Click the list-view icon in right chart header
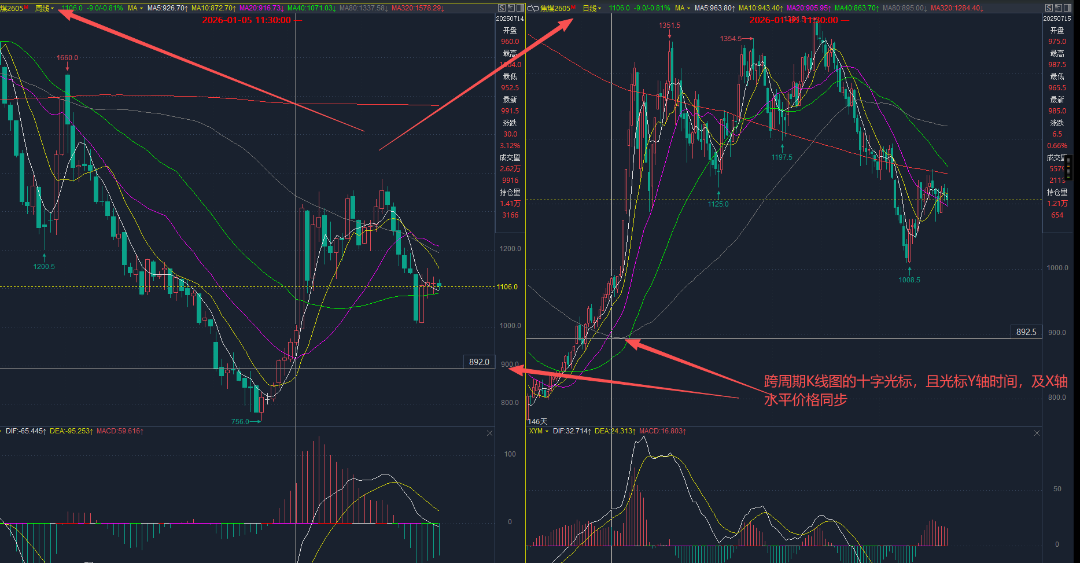This screenshot has height=563, width=1080. click(x=1058, y=8)
